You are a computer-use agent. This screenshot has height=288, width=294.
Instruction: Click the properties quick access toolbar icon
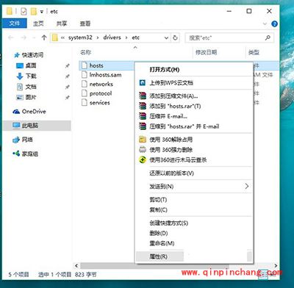(x=24, y=11)
